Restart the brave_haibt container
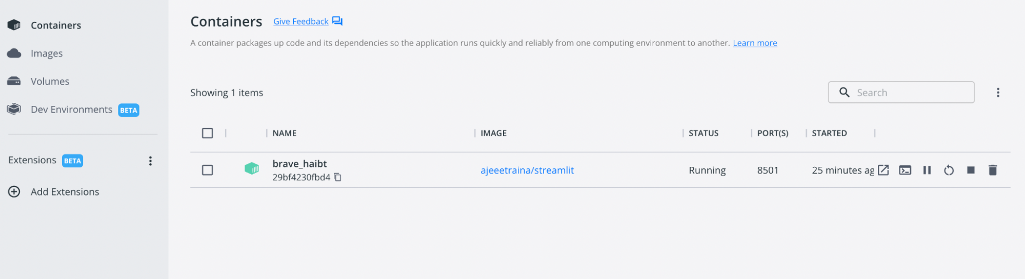The height and width of the screenshot is (279, 1025). 949,170
